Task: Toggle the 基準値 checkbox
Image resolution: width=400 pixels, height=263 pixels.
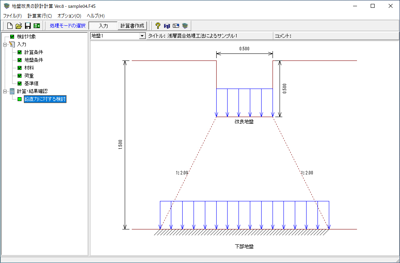Action: click(20, 83)
